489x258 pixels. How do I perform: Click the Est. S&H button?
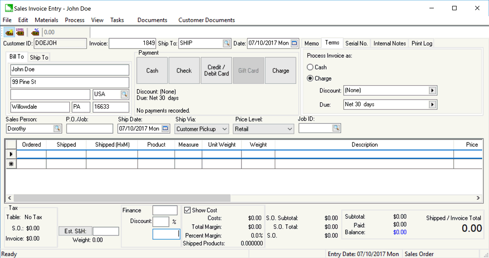(x=75, y=231)
